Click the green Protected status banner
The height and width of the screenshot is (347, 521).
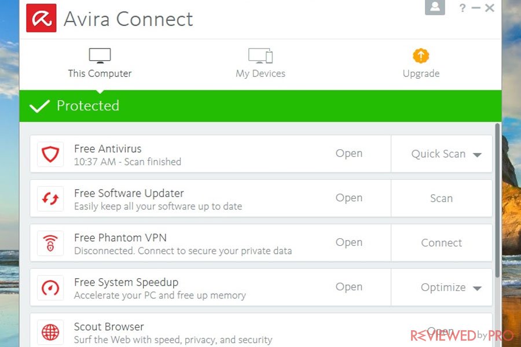tap(260, 106)
